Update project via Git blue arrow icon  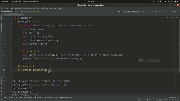(x=160, y=11)
